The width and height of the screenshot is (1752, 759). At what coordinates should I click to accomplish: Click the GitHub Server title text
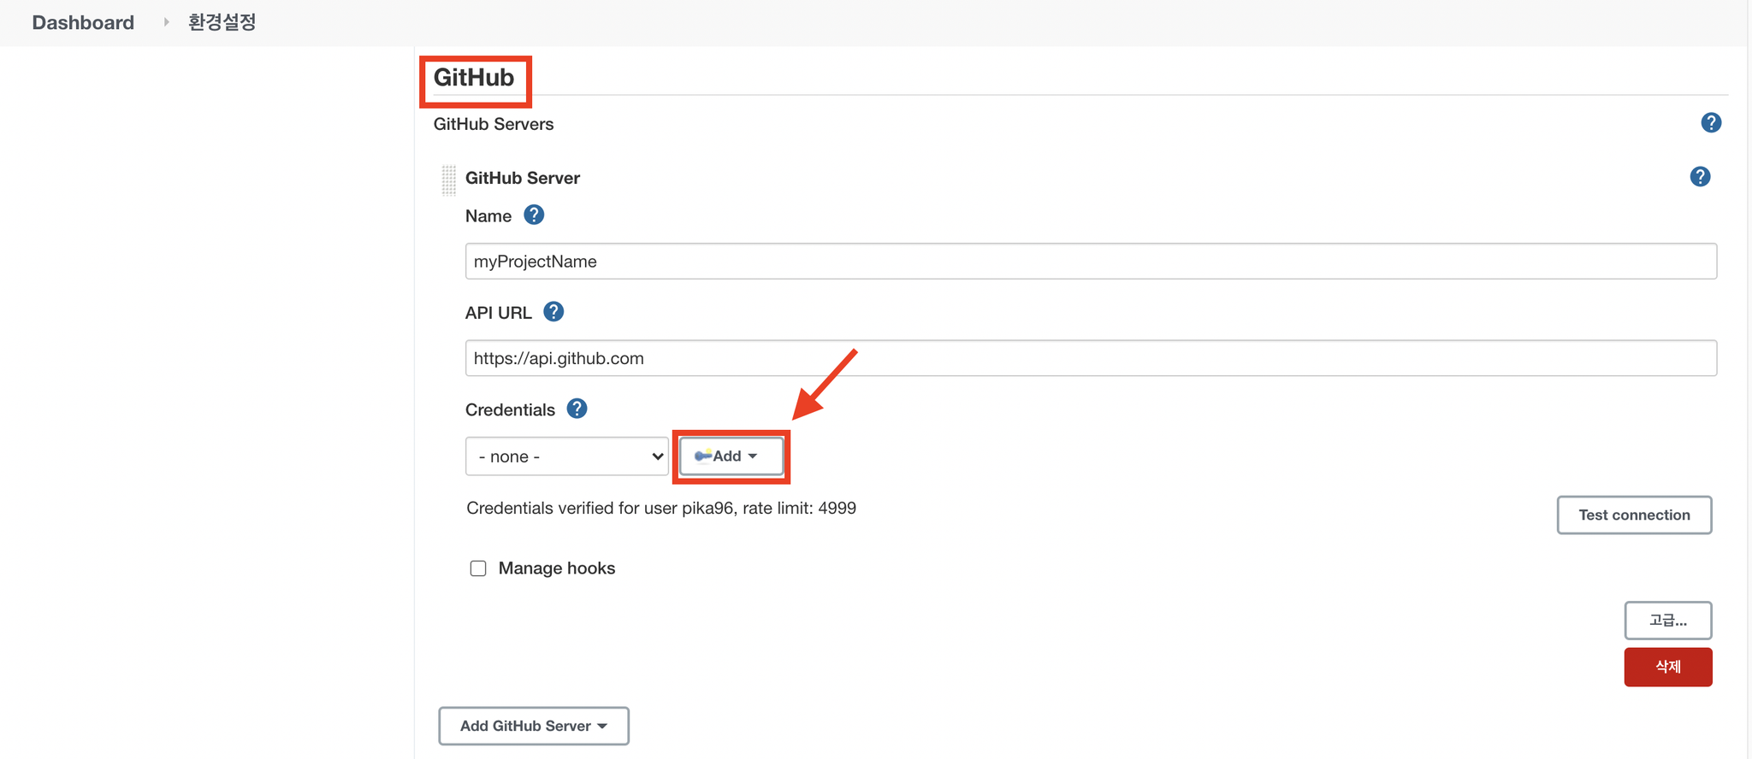click(523, 178)
